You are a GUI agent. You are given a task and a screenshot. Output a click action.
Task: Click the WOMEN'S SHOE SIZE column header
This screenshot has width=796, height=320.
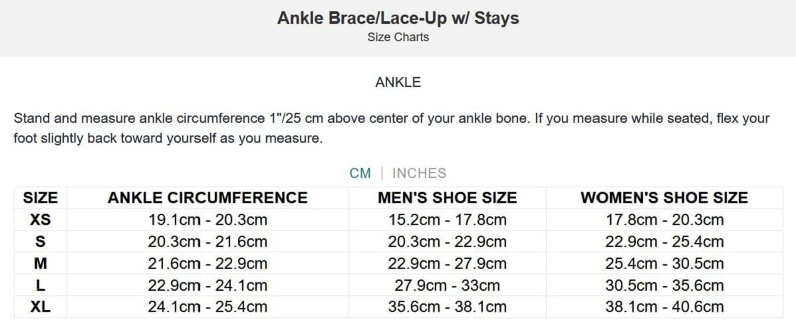pos(664,197)
